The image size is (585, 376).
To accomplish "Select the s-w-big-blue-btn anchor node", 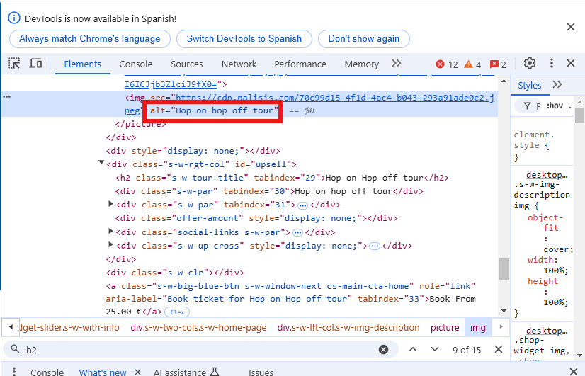I will click(290, 299).
